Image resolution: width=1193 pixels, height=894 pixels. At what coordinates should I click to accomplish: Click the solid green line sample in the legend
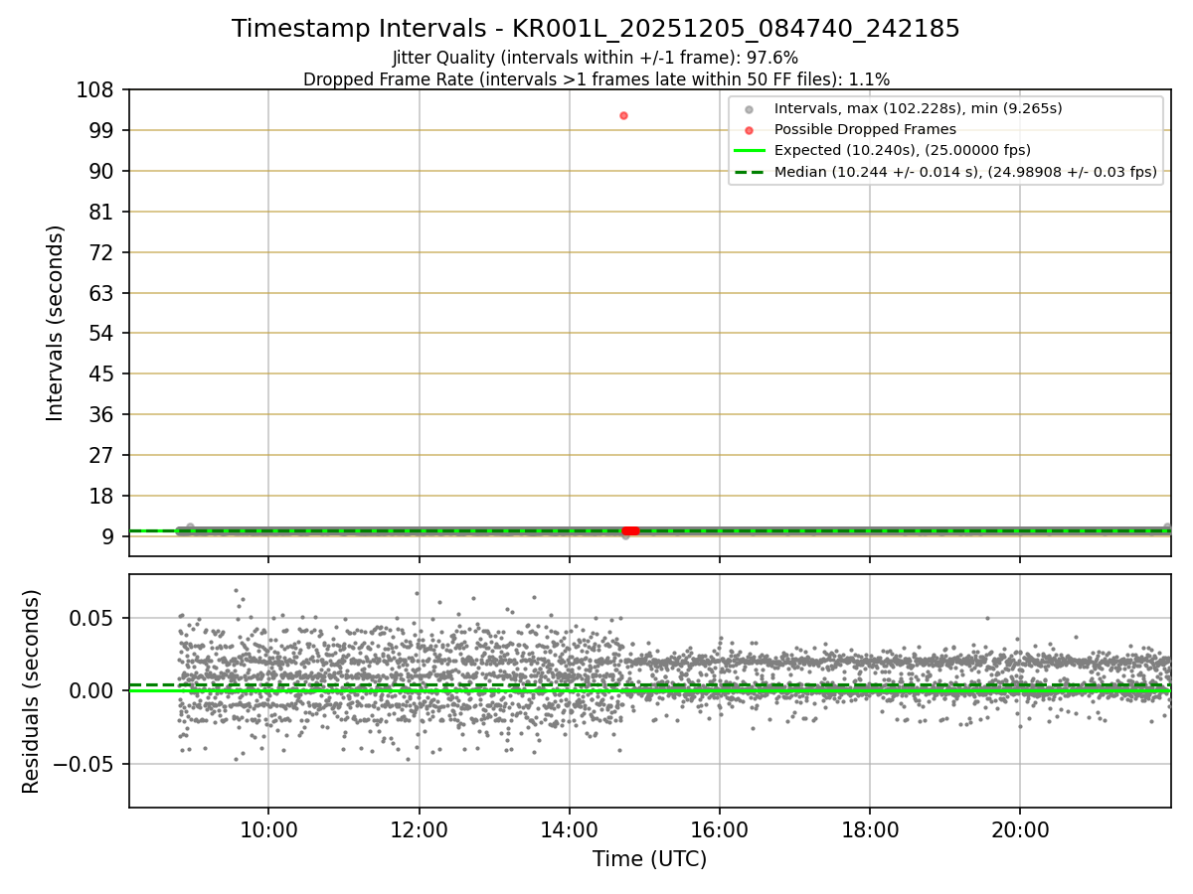pos(749,151)
